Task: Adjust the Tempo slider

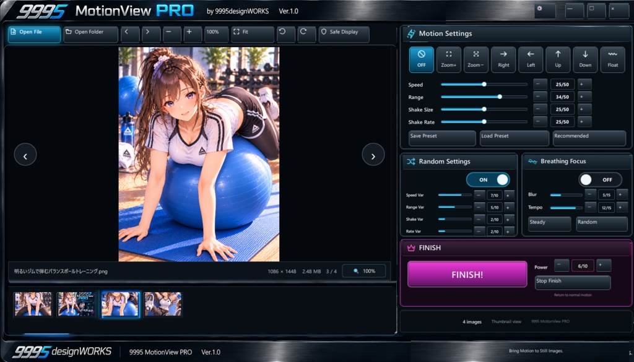Action: [x=566, y=208]
